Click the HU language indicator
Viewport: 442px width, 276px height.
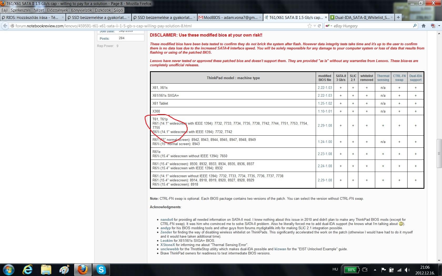pos(335,269)
